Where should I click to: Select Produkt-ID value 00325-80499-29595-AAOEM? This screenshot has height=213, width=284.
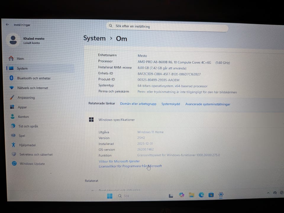(159, 80)
